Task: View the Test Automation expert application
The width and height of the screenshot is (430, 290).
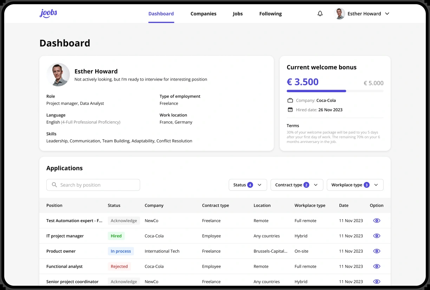Action: 377,221
